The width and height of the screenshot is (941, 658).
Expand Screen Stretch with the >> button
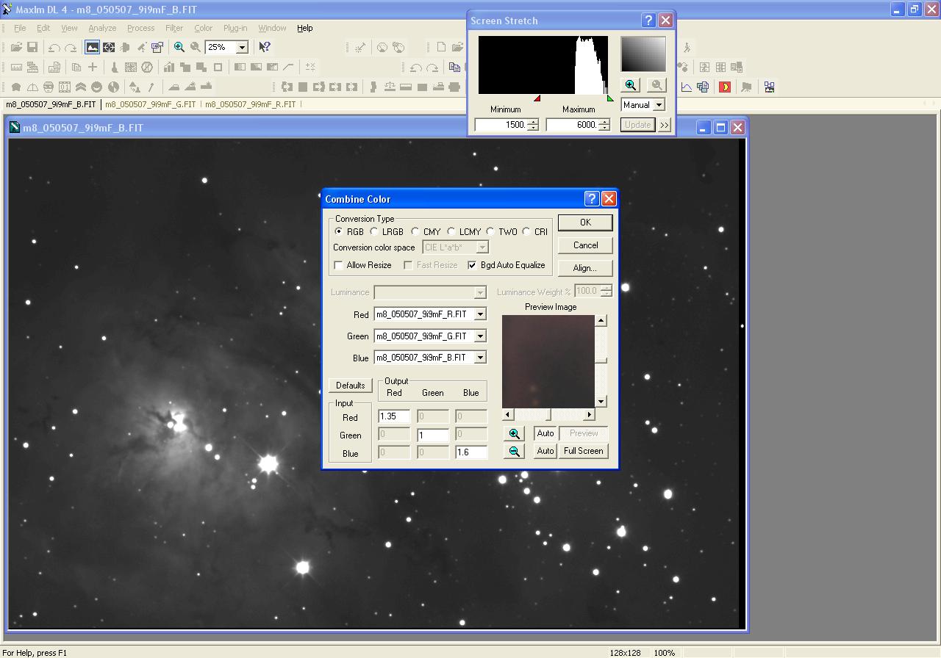tap(665, 125)
